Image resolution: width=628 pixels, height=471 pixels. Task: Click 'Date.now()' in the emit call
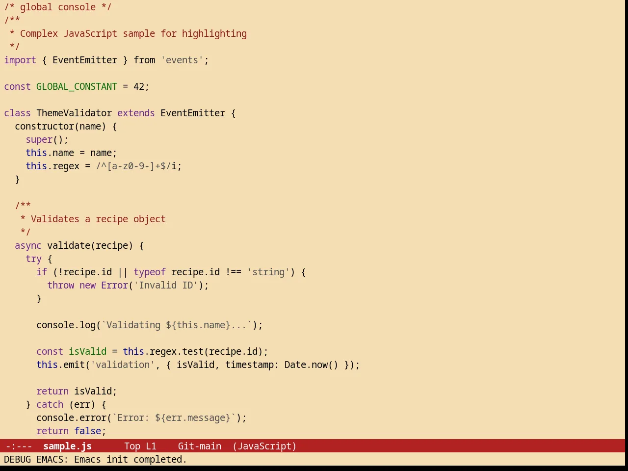pos(312,365)
